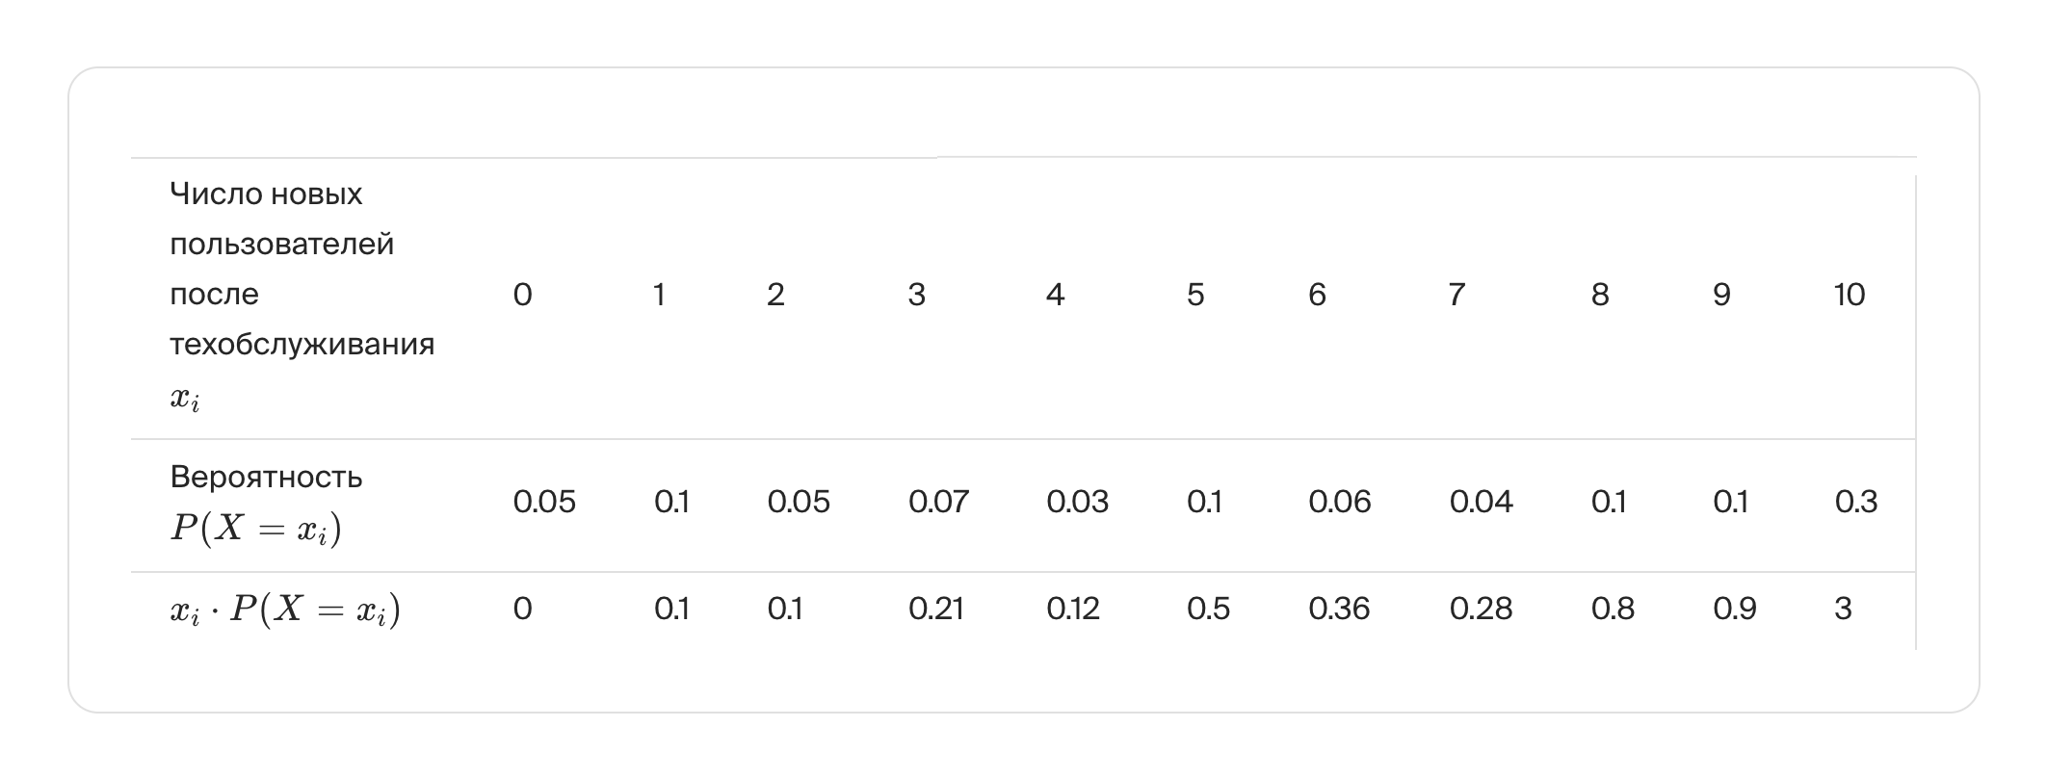The height and width of the screenshot is (779, 2047).
Task: Select the probability cell 0.03
Action: point(1077,502)
